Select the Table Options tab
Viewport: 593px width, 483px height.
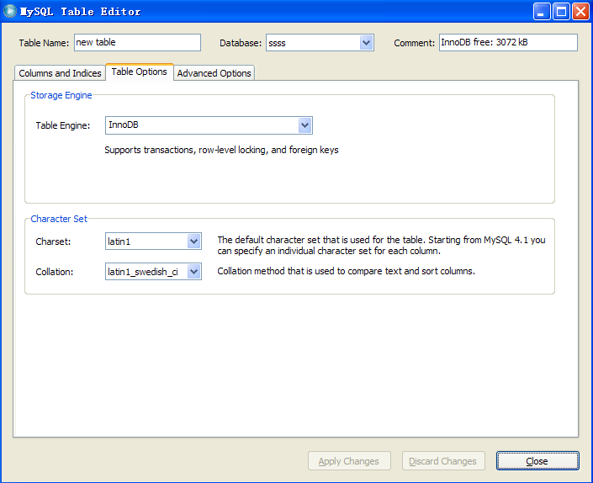coord(140,72)
